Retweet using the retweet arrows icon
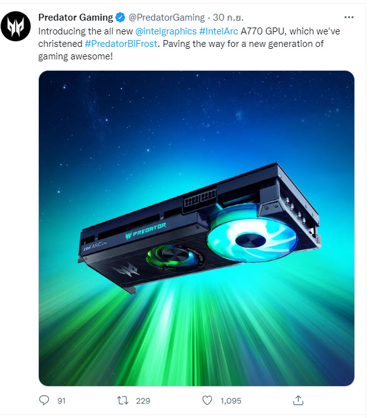Image resolution: width=375 pixels, height=418 pixels. point(123,400)
